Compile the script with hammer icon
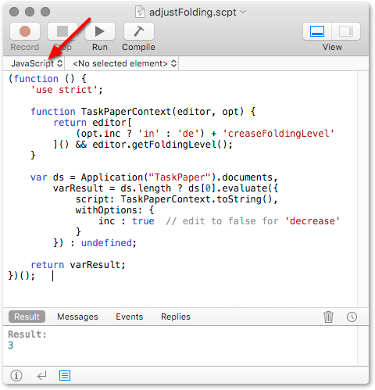 [x=139, y=31]
